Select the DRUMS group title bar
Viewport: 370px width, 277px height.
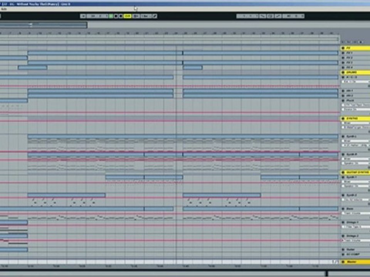point(355,72)
